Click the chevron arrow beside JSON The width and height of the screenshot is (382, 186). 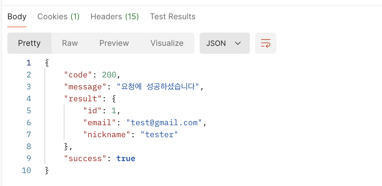[238, 43]
